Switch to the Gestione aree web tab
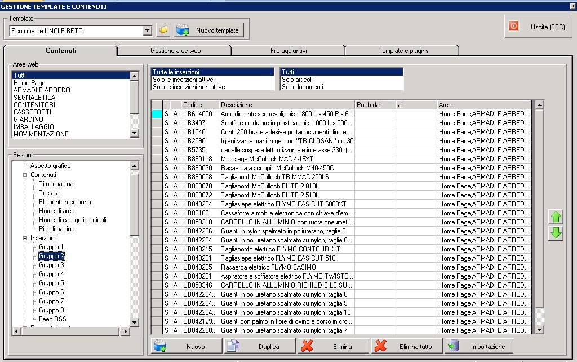Screen dimensions: 577x362 pos(175,50)
